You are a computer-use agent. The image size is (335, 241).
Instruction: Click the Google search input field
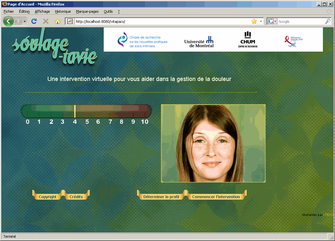[x=300, y=22]
